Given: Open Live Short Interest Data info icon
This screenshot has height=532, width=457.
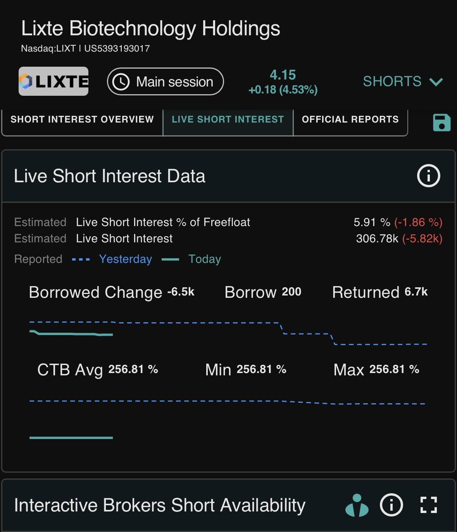Looking at the screenshot, I should click(428, 176).
